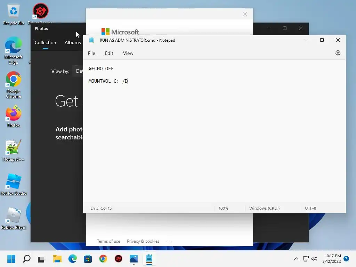The width and height of the screenshot is (356, 267).
Task: Maximize the Photos window
Action: pyautogui.click(x=285, y=28)
